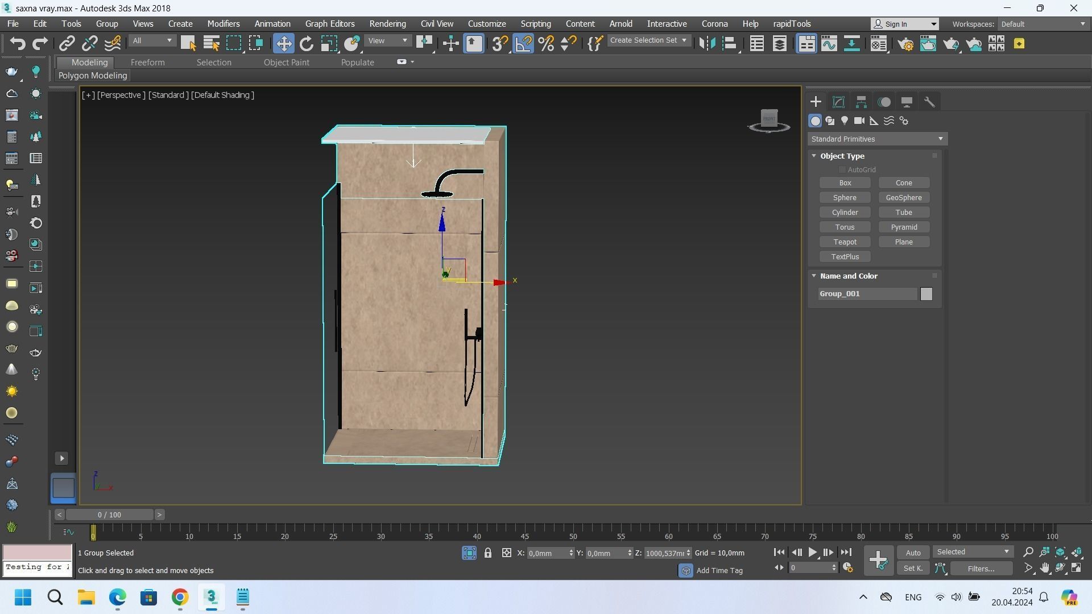Open the Selected key filter dropdown

[x=973, y=552]
